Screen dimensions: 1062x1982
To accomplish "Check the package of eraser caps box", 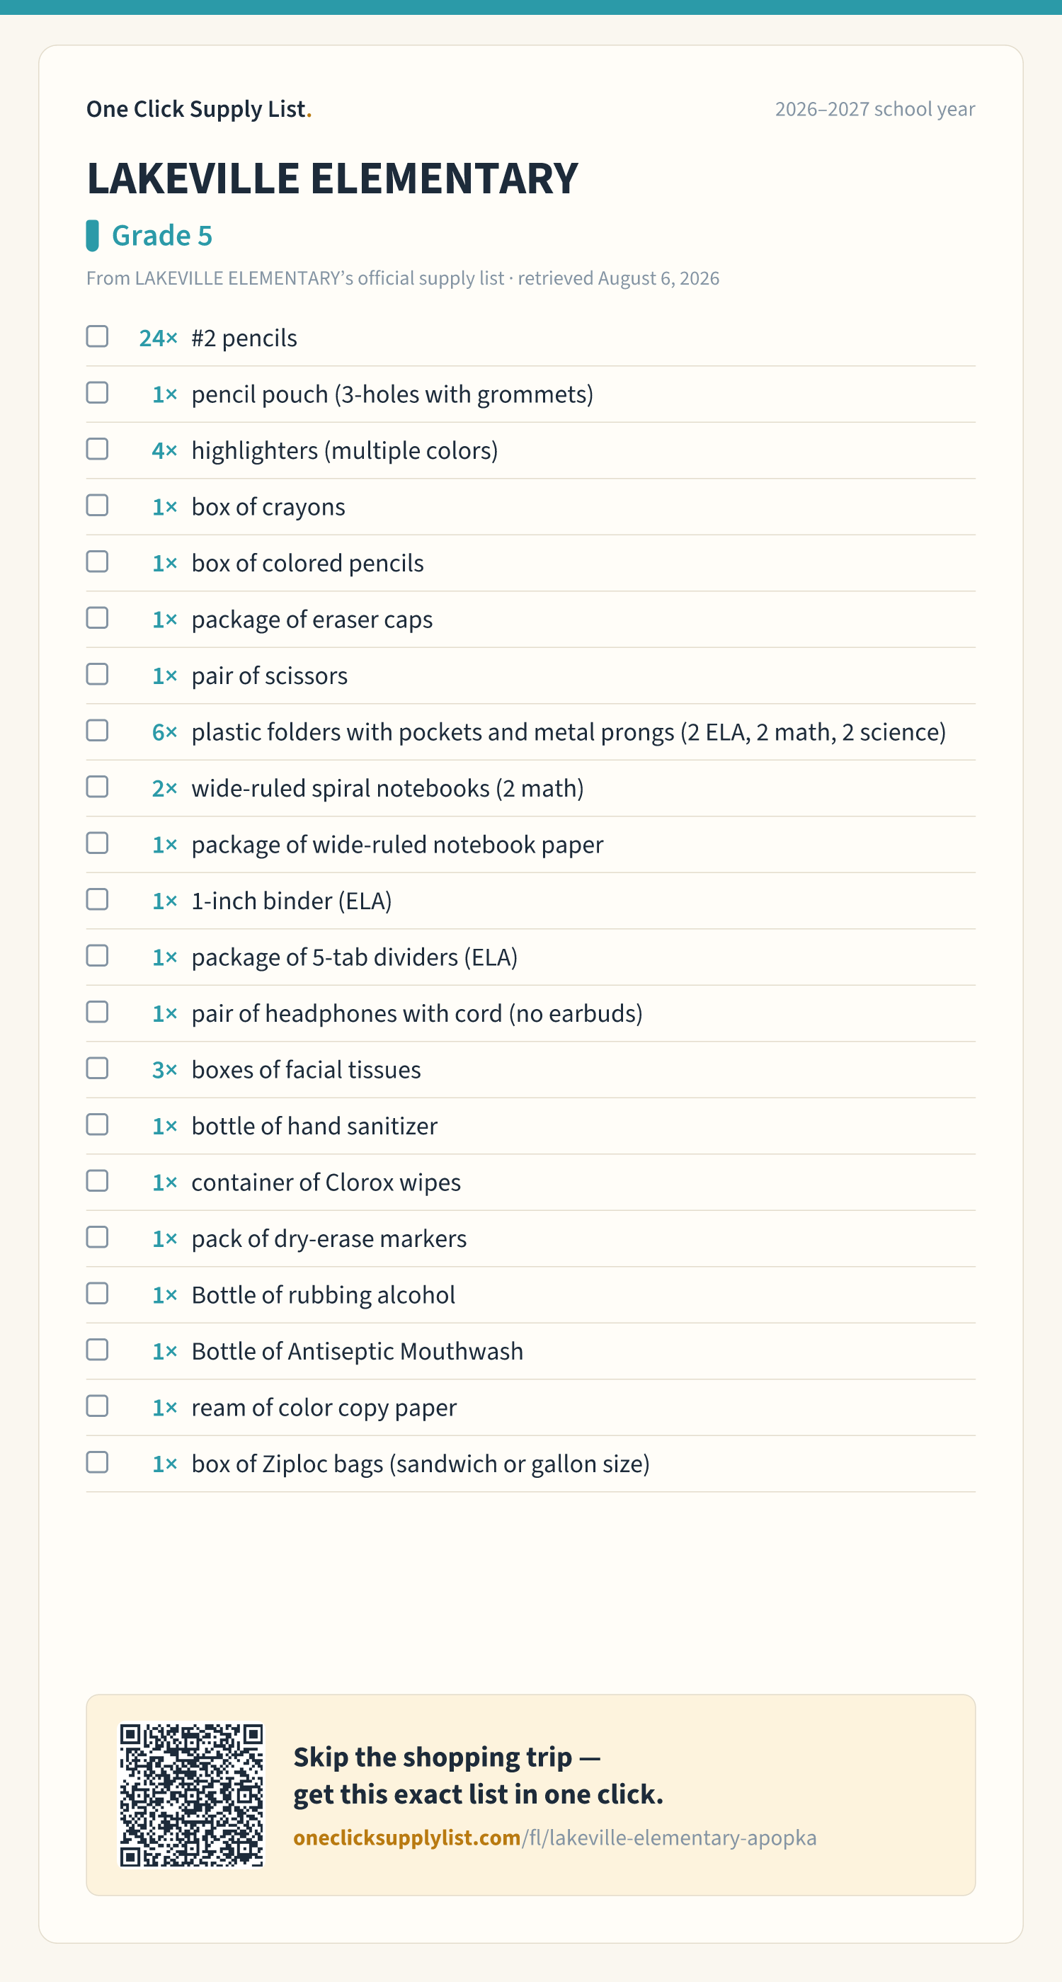I will [97, 618].
